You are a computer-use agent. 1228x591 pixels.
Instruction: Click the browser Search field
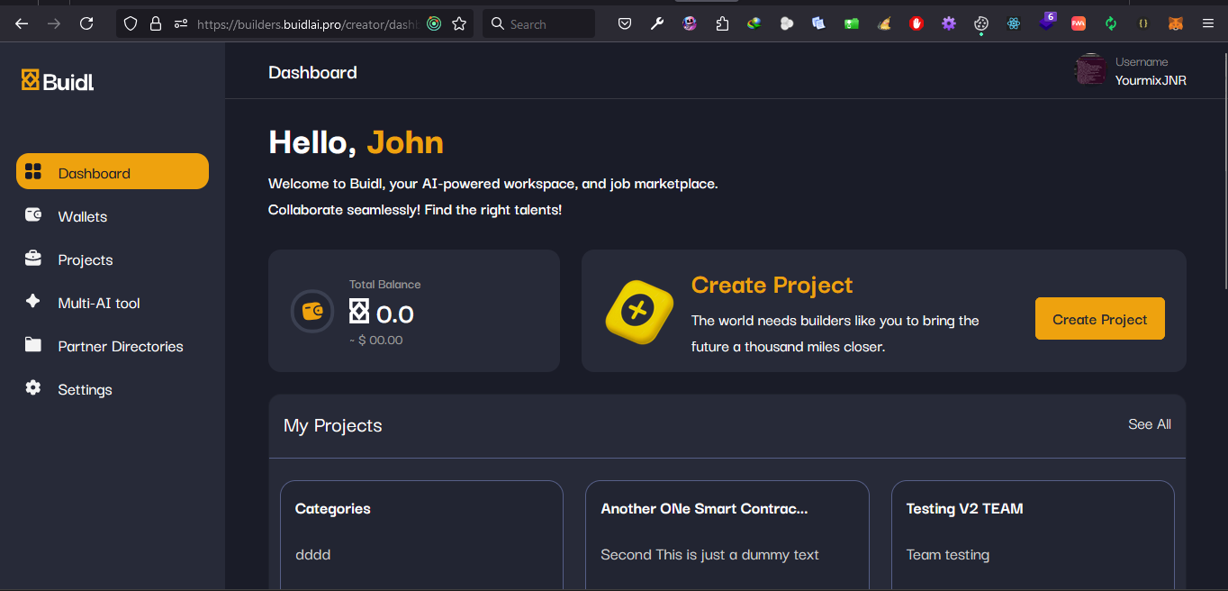[538, 23]
